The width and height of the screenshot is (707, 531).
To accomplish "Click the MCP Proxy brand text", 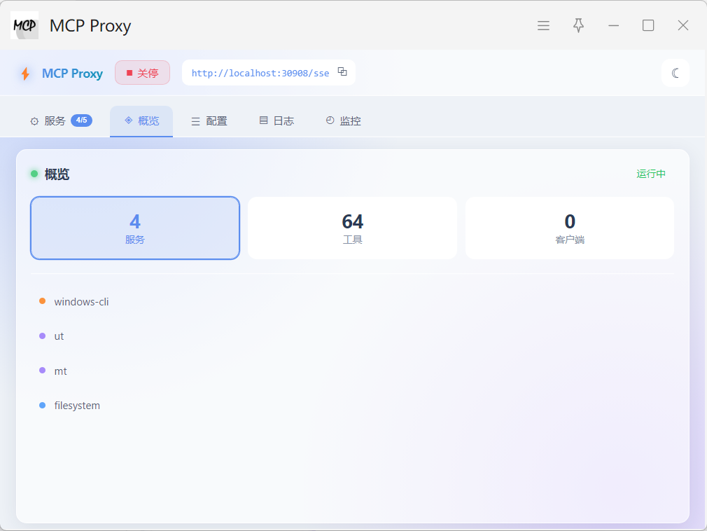I will coord(72,74).
